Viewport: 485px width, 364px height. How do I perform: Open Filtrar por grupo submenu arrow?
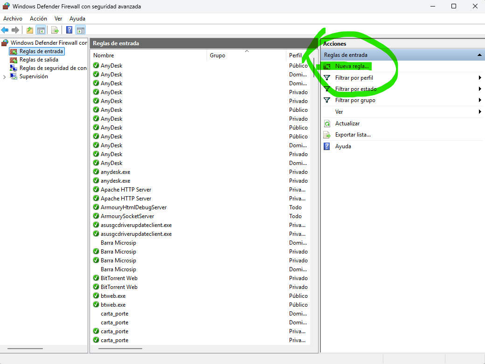coord(480,100)
